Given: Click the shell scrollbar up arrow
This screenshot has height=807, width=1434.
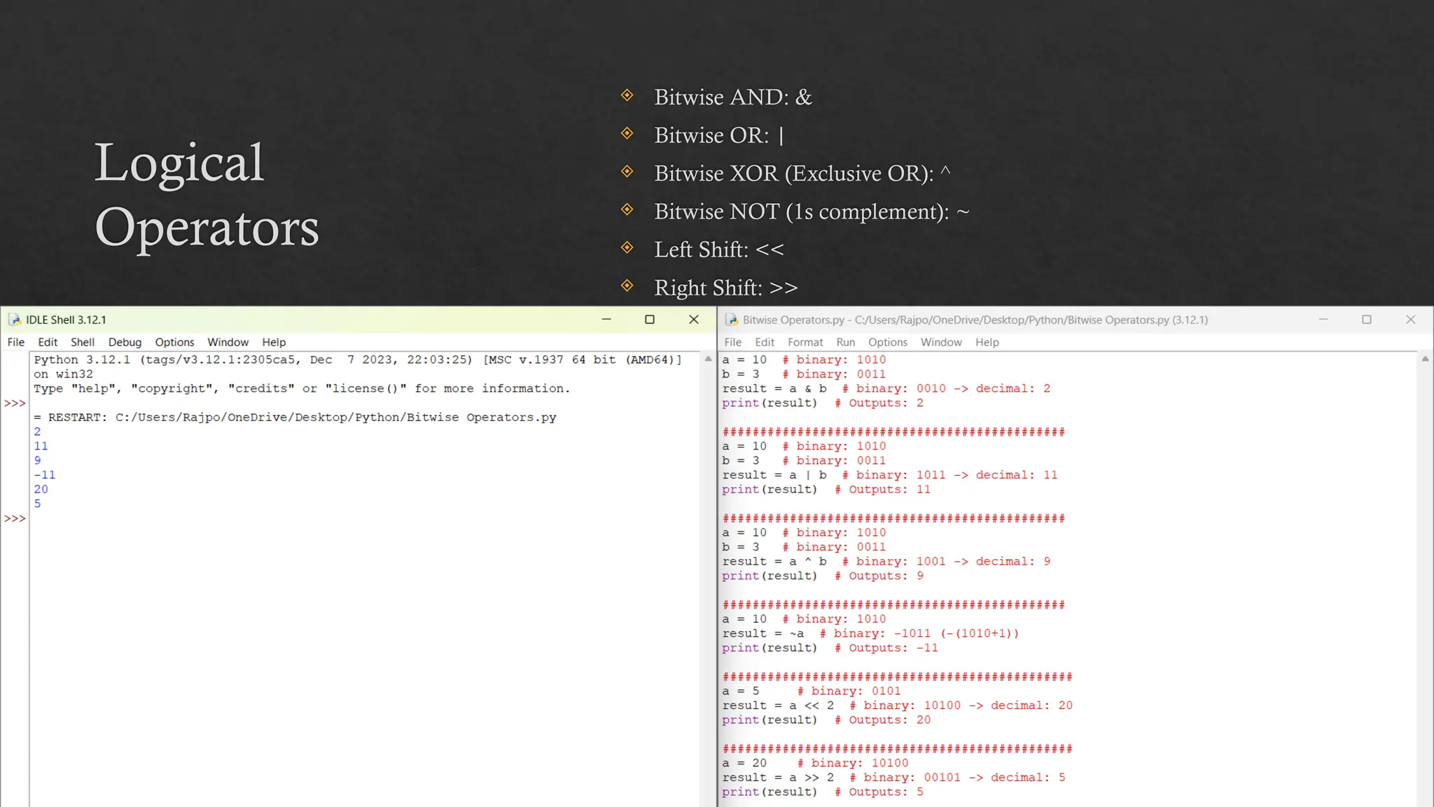Looking at the screenshot, I should pyautogui.click(x=708, y=359).
